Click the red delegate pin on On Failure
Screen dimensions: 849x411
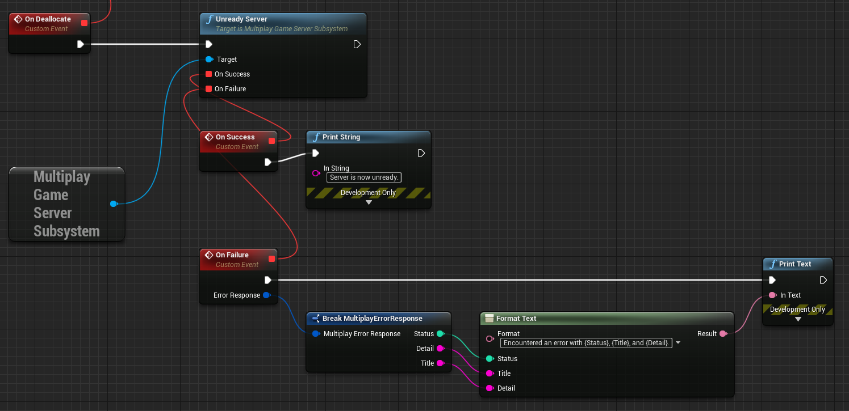pos(271,257)
